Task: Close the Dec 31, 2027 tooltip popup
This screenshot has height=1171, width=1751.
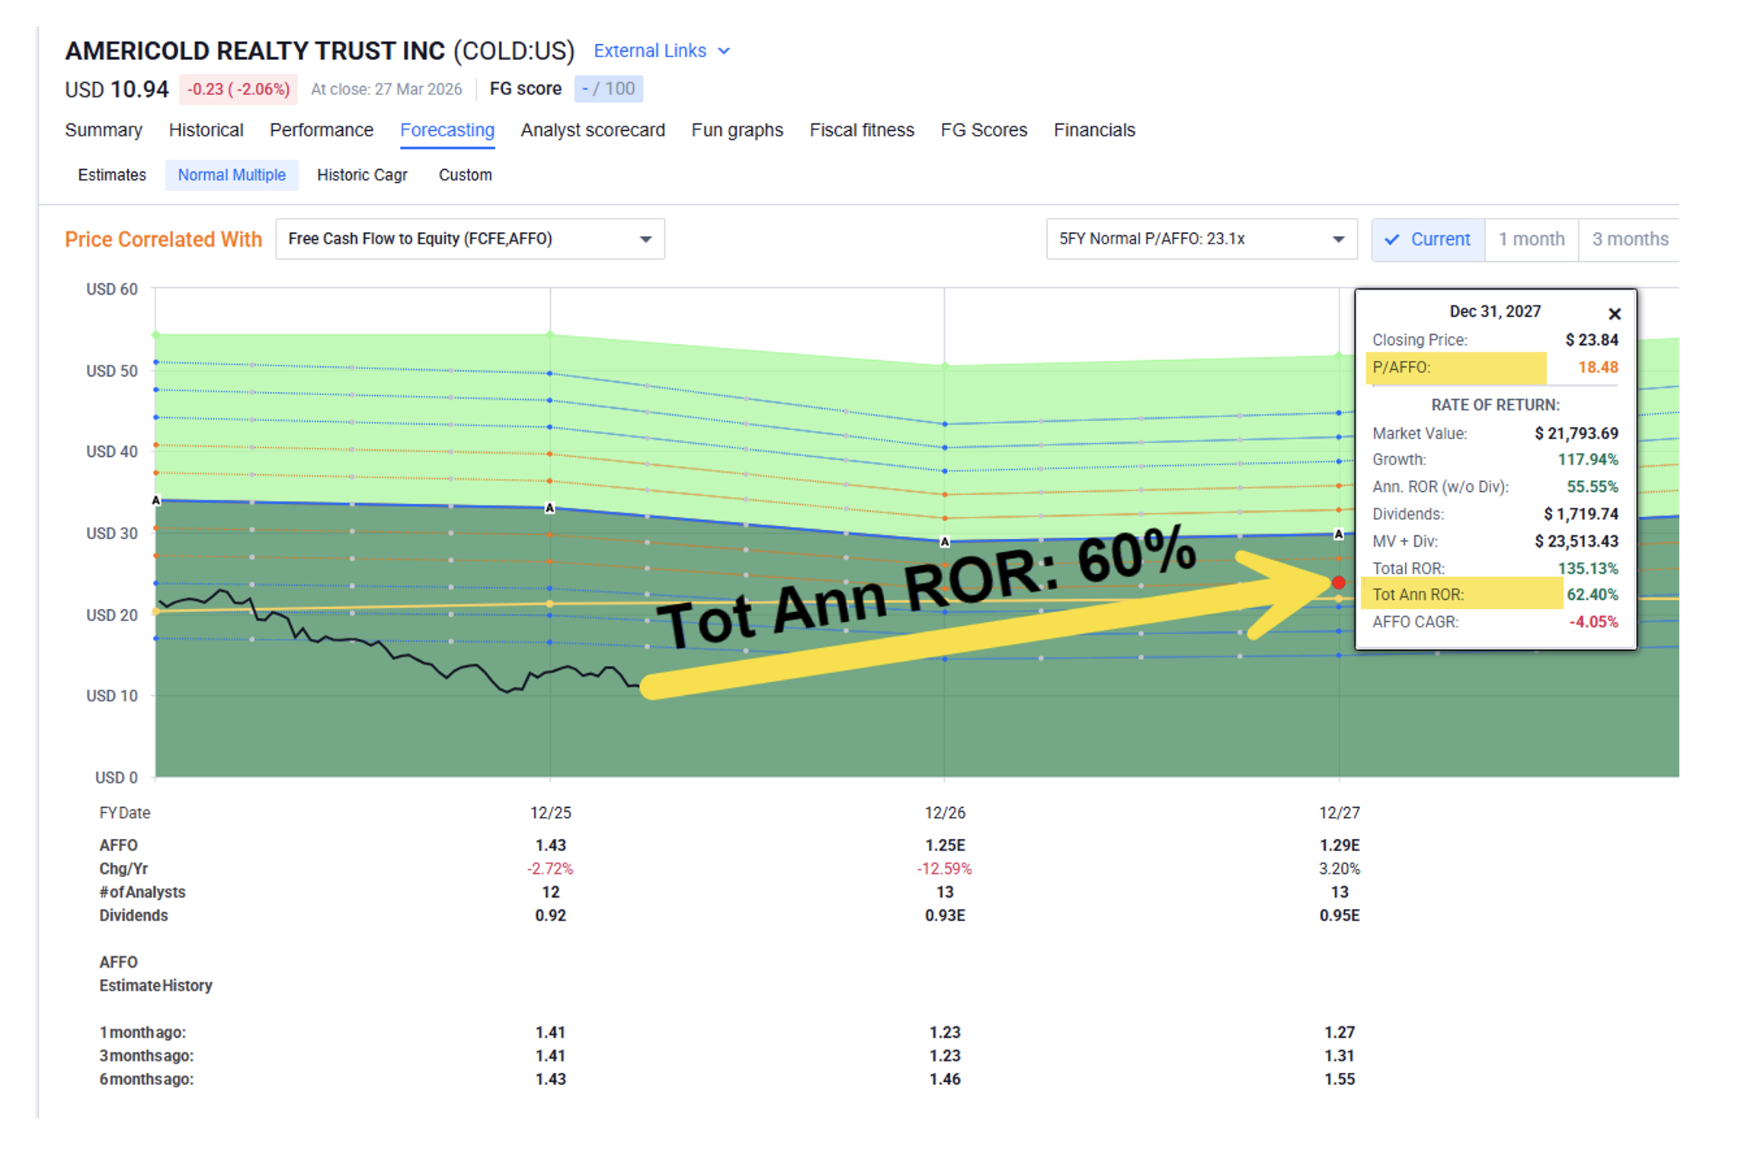Action: coord(1613,314)
